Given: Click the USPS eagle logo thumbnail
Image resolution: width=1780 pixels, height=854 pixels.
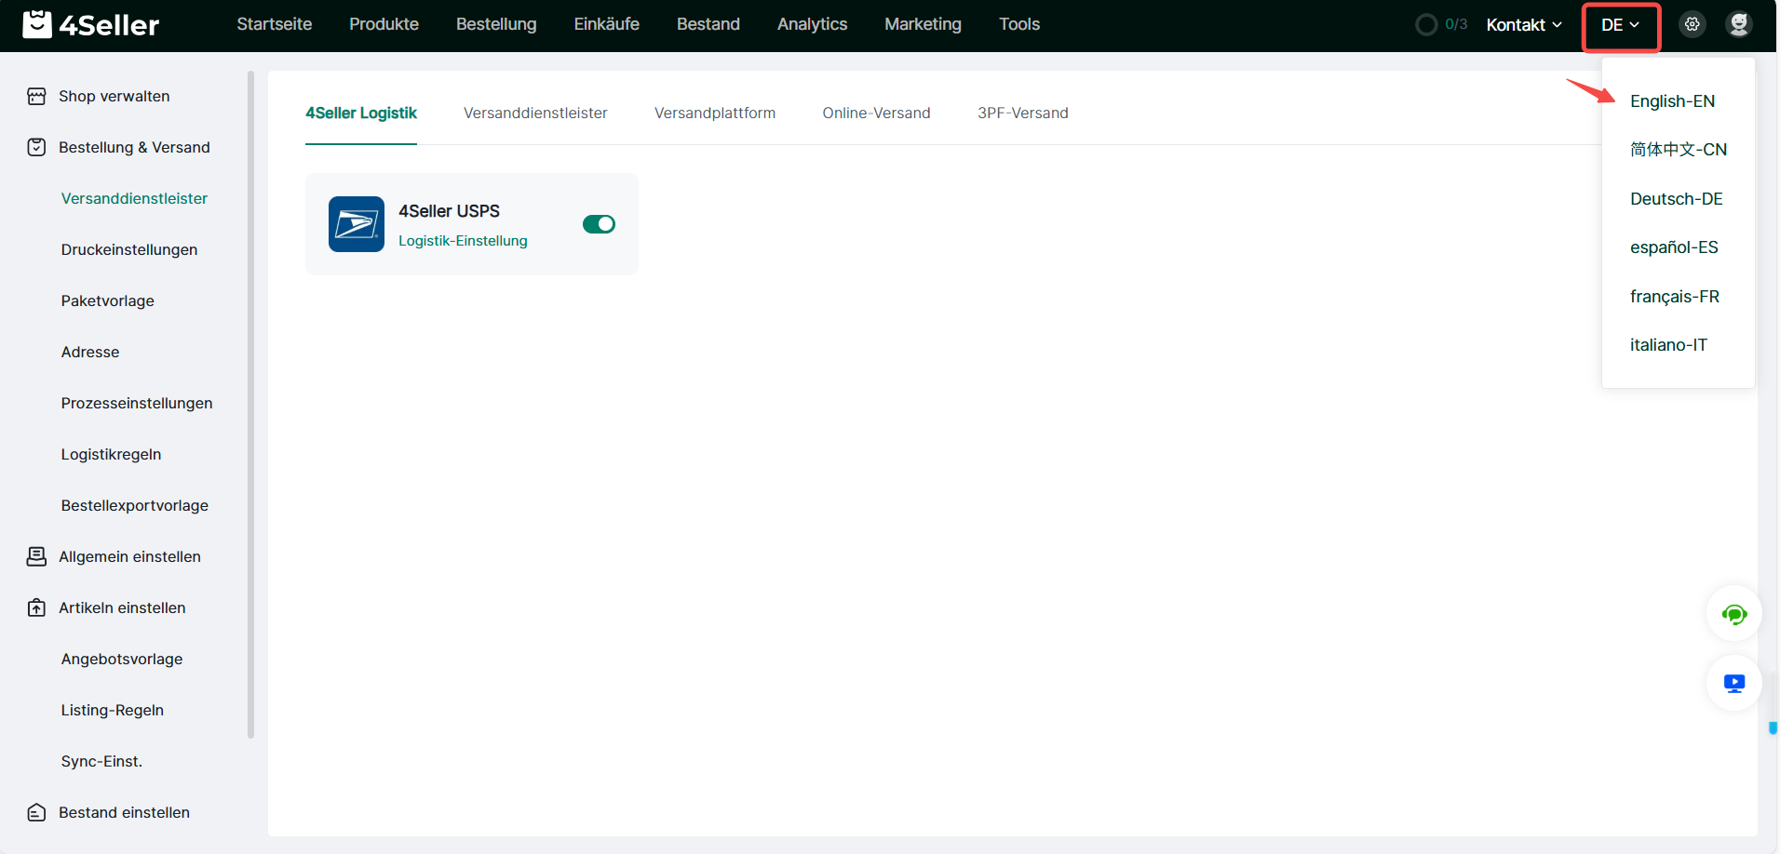Looking at the screenshot, I should (356, 224).
